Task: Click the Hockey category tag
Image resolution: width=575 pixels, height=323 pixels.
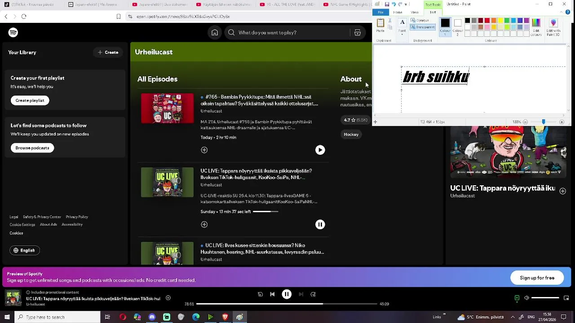Action: [351, 135]
